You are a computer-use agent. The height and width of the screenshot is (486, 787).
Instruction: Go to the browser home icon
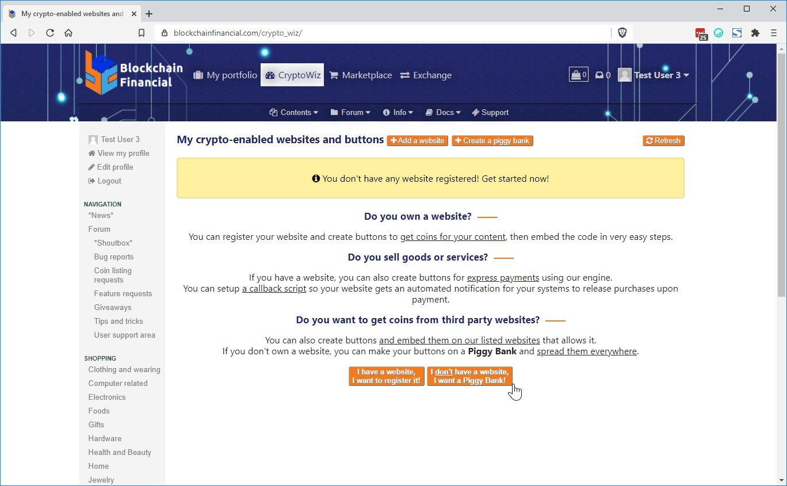pyautogui.click(x=68, y=33)
